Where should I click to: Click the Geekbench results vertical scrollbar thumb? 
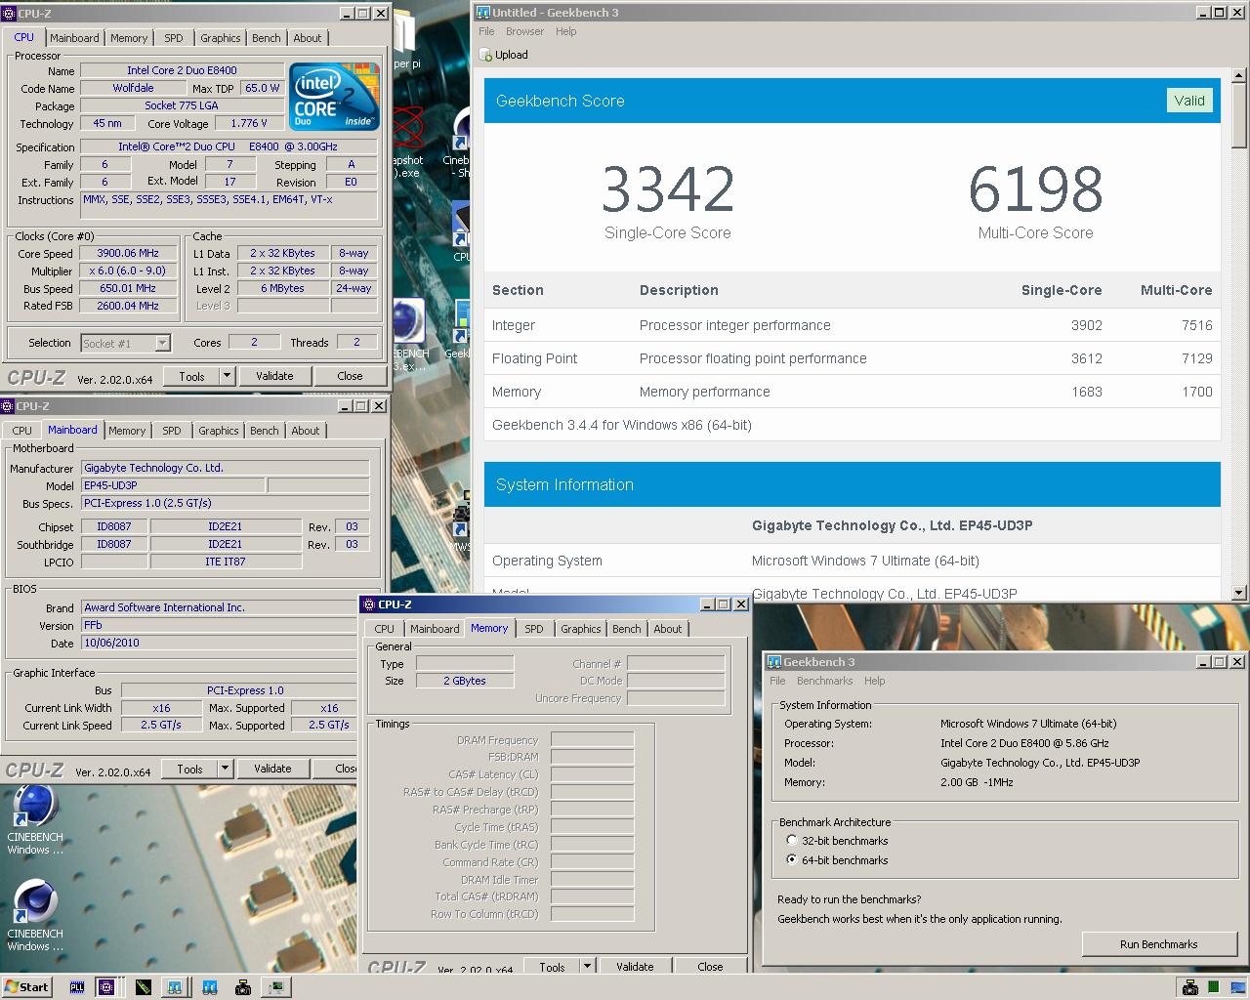pyautogui.click(x=1239, y=116)
